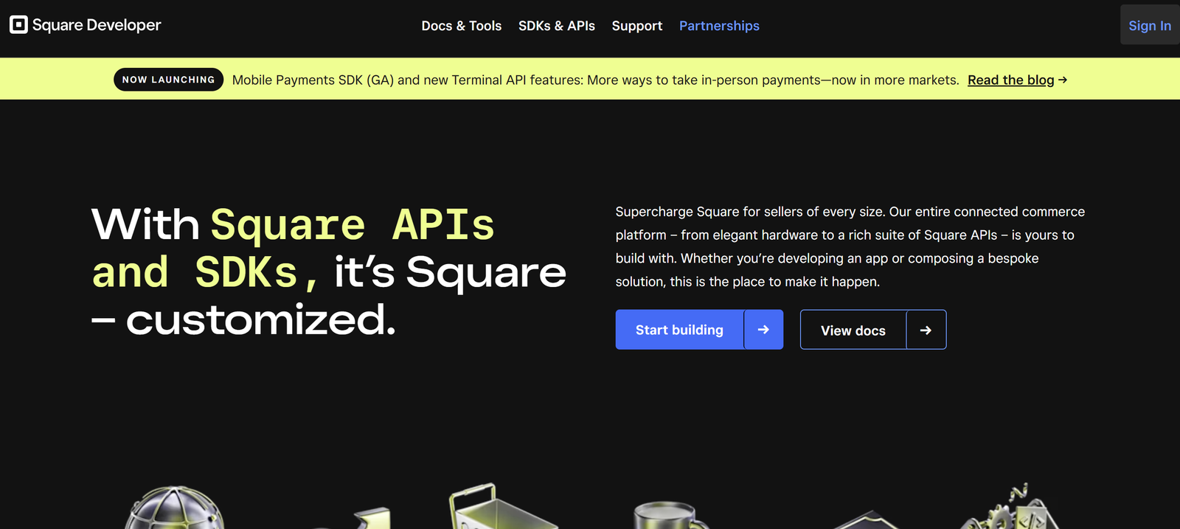Follow the Read the blog link
Viewport: 1180px width, 529px height.
(x=1010, y=80)
